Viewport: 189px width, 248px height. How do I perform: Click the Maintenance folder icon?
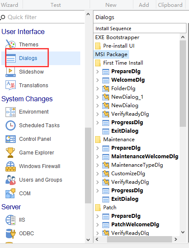point(98,140)
